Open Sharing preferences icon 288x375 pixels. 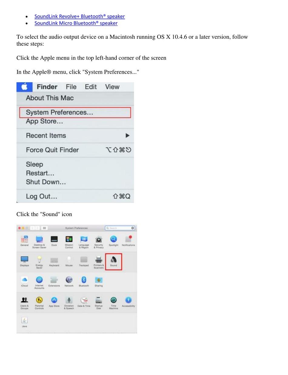pos(99,282)
